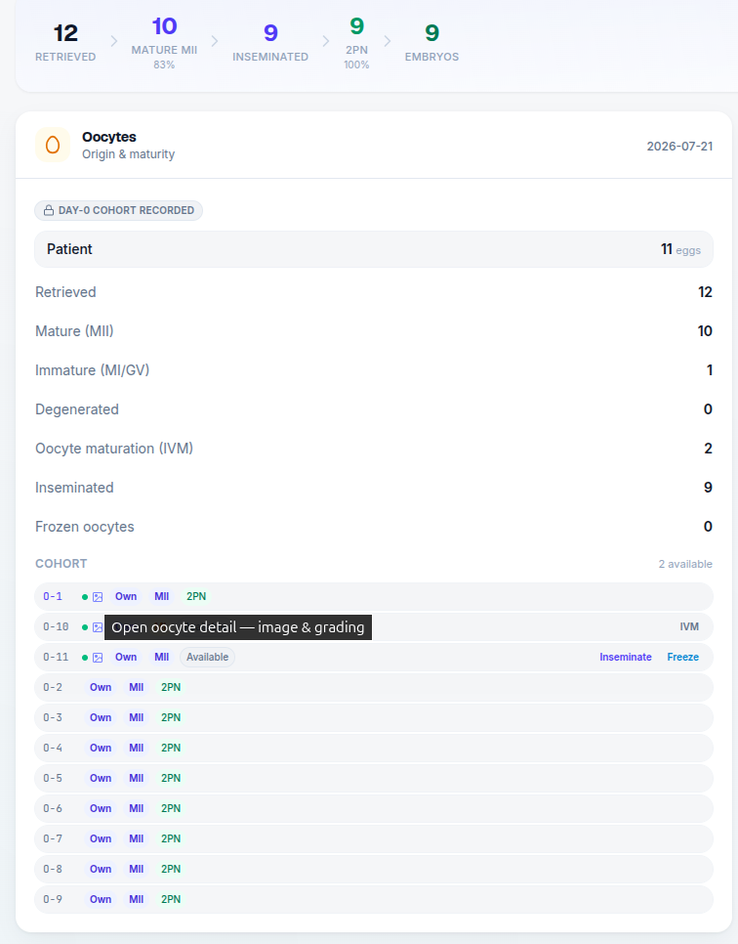Click the Oocytes panel title

pos(109,137)
